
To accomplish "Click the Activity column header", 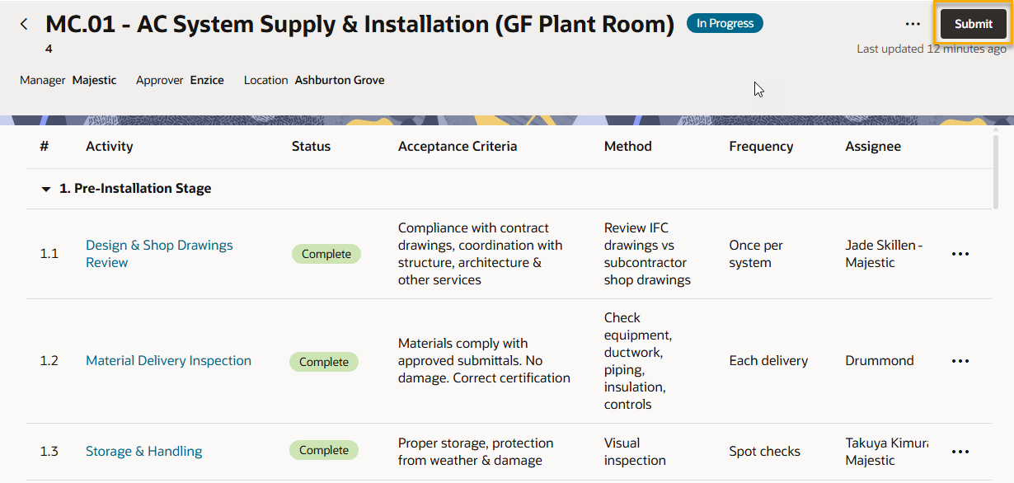I will click(x=109, y=147).
